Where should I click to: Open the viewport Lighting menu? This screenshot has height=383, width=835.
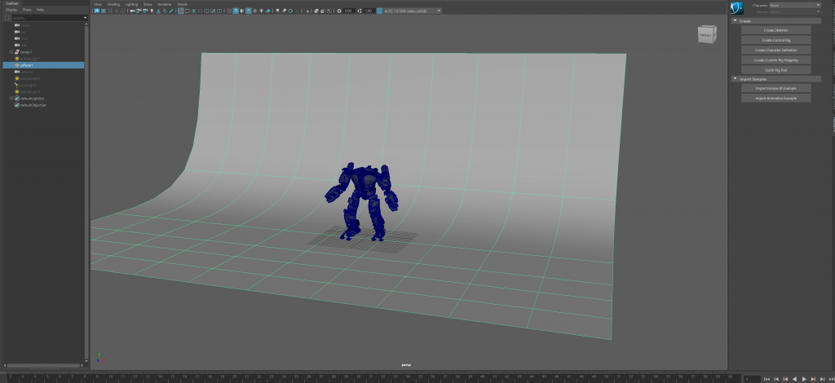click(x=131, y=4)
